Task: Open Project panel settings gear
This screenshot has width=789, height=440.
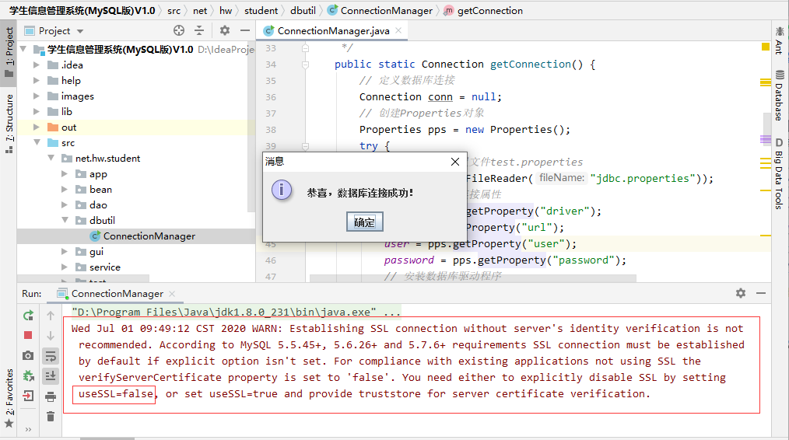Action: 224,30
